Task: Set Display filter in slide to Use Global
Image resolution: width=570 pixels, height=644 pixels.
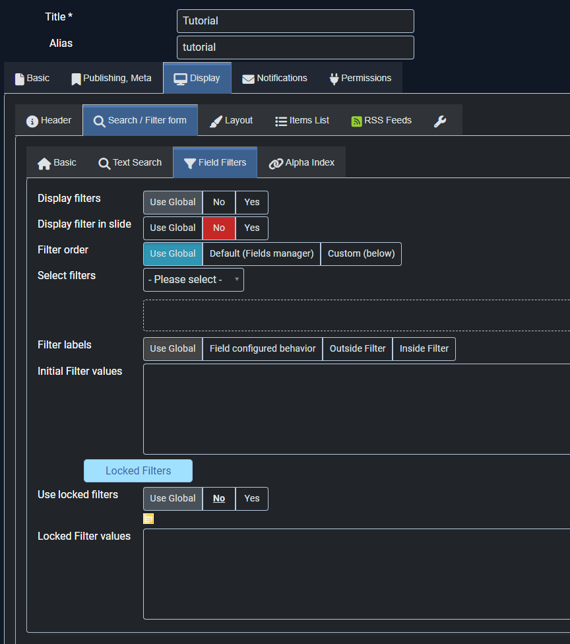Action: coord(173,228)
